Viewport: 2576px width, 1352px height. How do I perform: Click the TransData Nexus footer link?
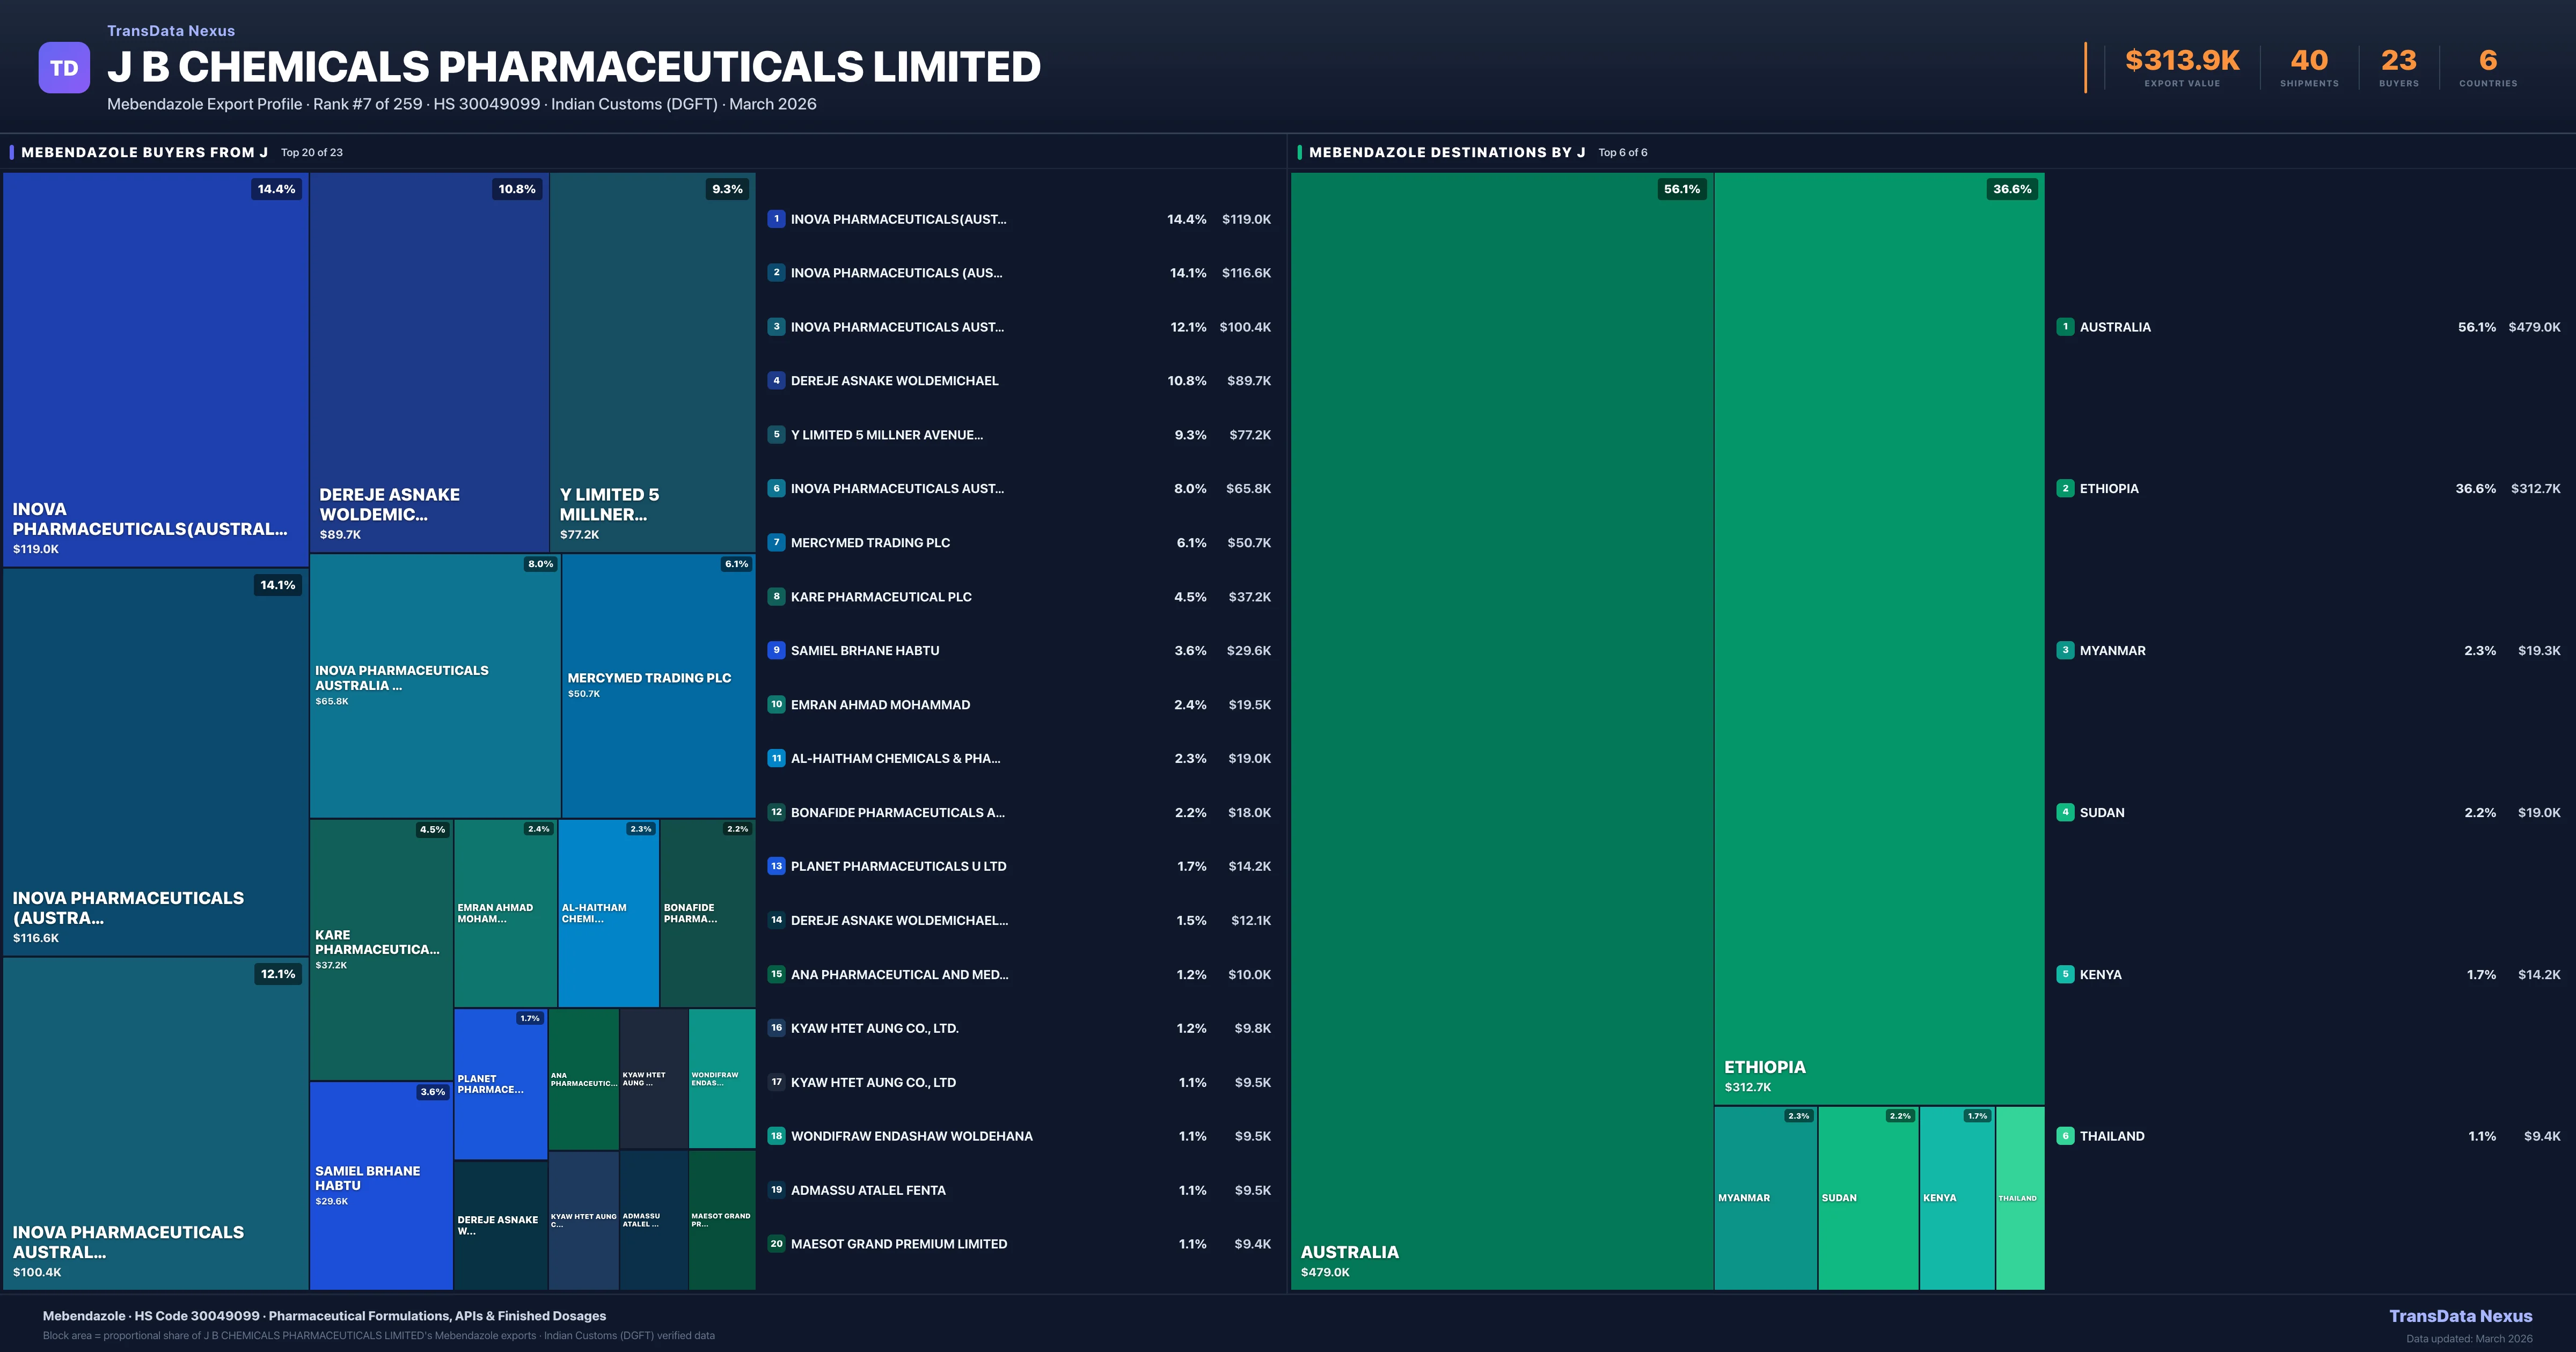click(2460, 1316)
